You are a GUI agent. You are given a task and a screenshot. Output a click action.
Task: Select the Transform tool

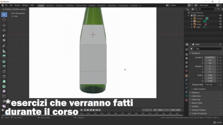tap(4, 40)
